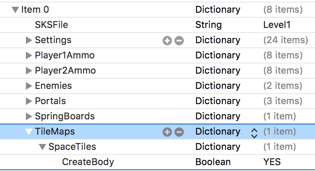Click the CreateBody YES value
315x171 pixels.
272,162
